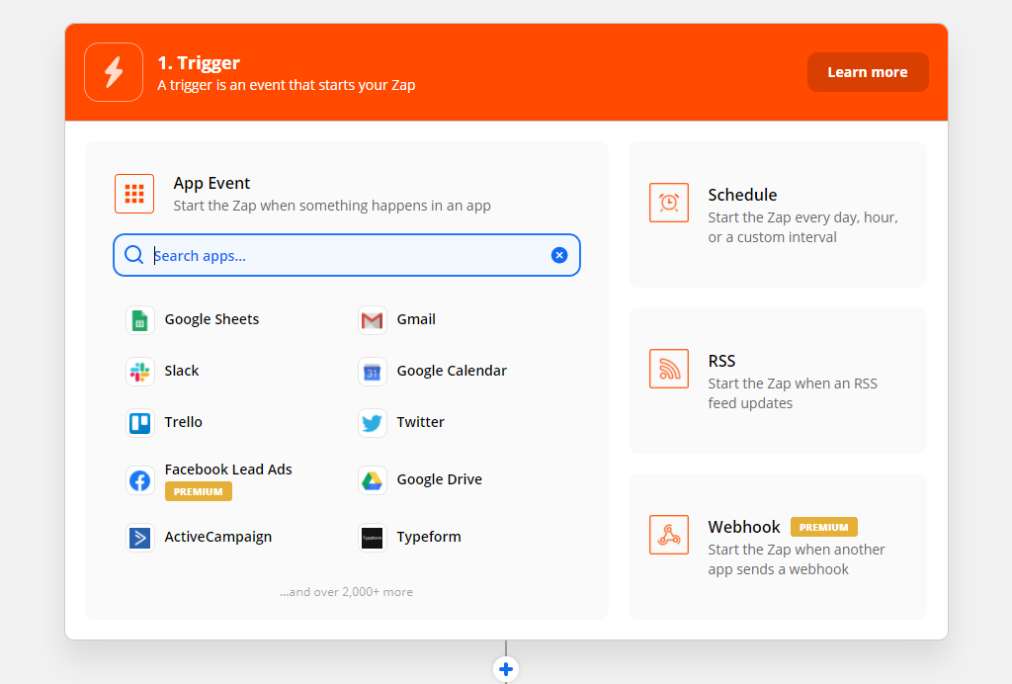The width and height of the screenshot is (1012, 684).
Task: Select the Facebook Lead Ads icon
Action: (139, 479)
